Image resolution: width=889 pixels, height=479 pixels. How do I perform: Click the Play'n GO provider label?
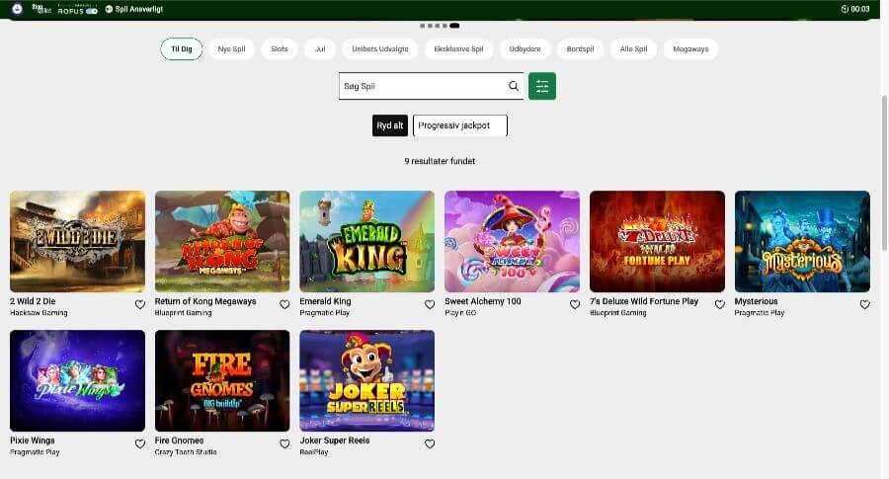(x=460, y=313)
